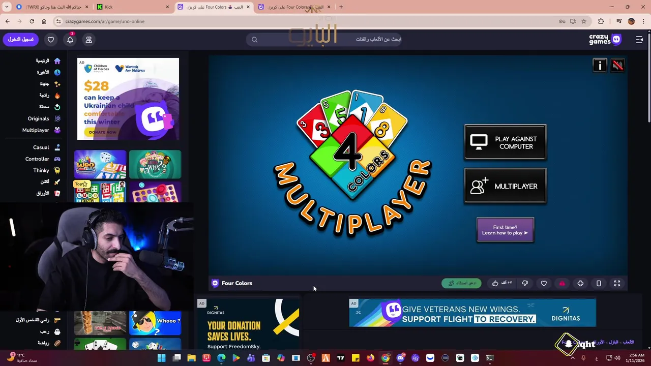Screen dimensions: 651x366
Task: Show hidden system tray icons
Action: pyautogui.click(x=572, y=358)
